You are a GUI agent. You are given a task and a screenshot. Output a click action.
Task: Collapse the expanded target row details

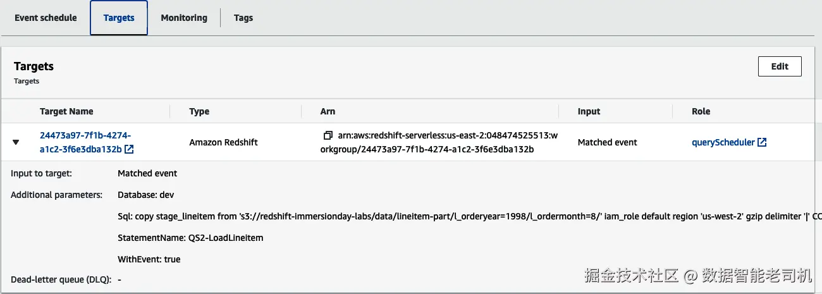point(16,142)
